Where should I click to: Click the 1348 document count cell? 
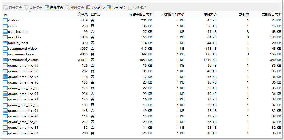pos(84,37)
